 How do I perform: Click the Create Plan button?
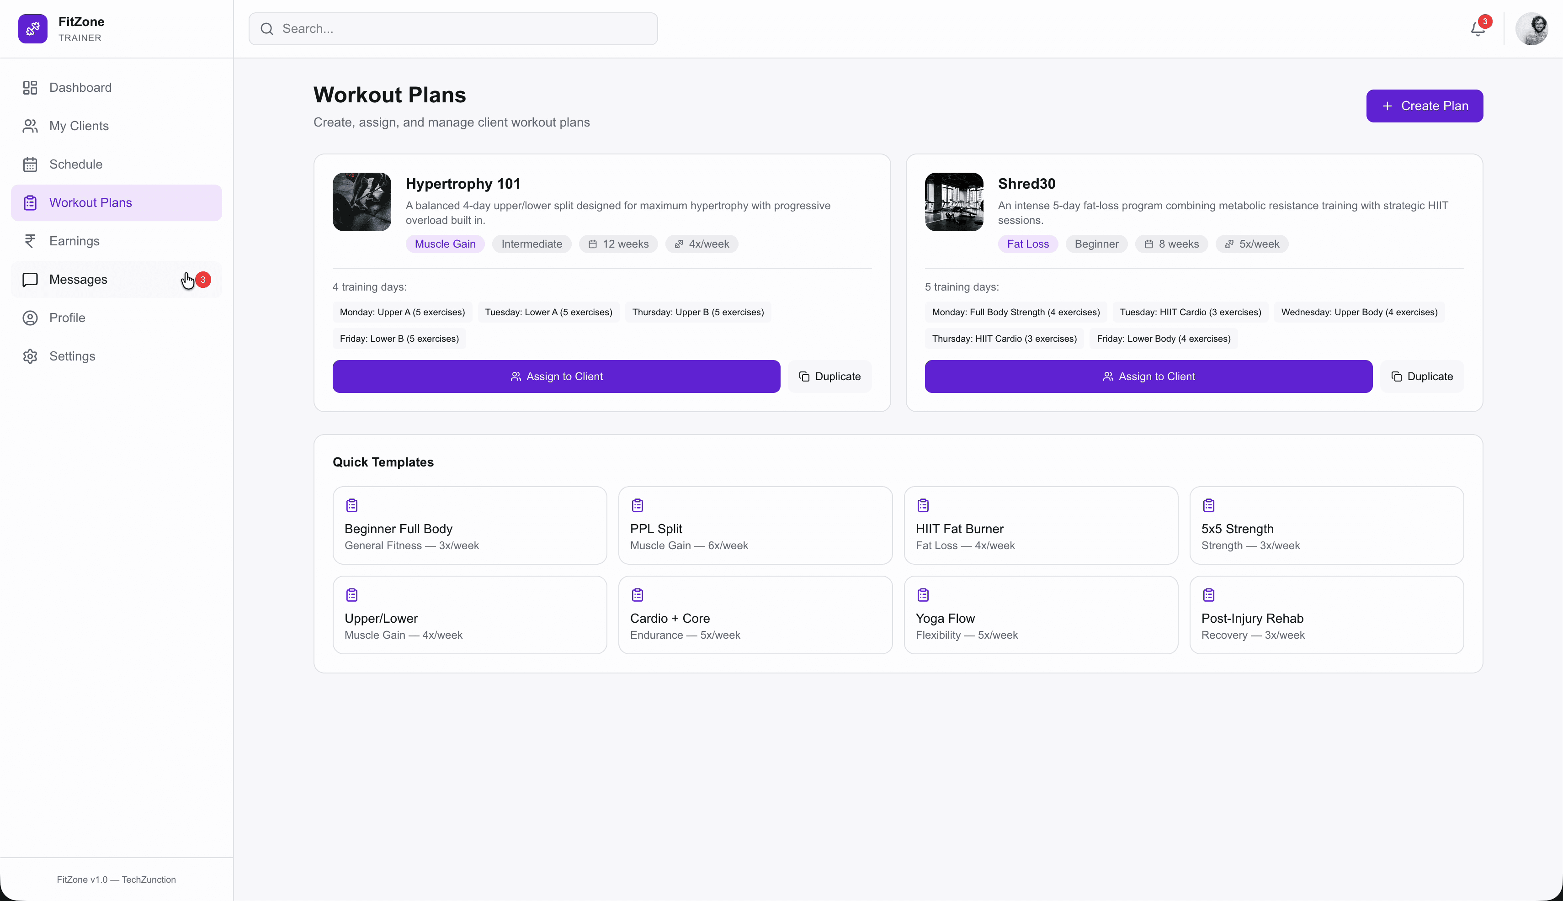(x=1425, y=106)
